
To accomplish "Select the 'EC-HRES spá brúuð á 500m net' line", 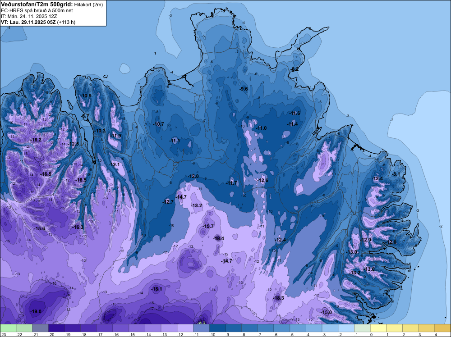I will point(37,11).
